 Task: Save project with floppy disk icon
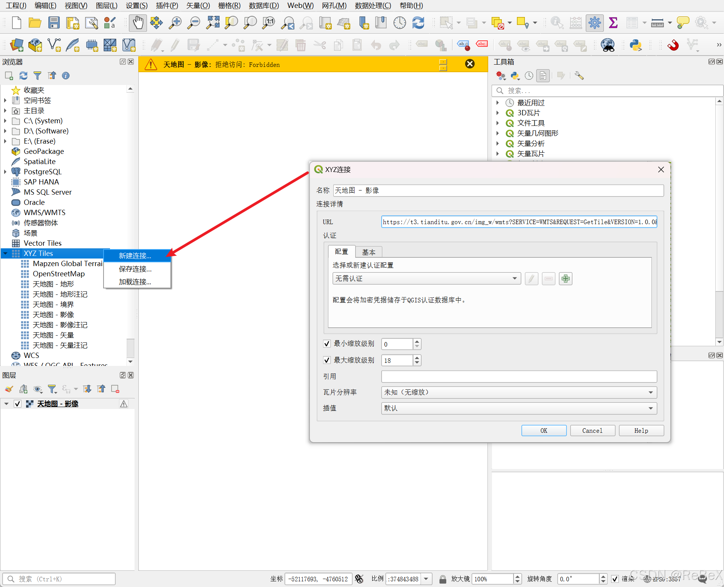(x=54, y=23)
